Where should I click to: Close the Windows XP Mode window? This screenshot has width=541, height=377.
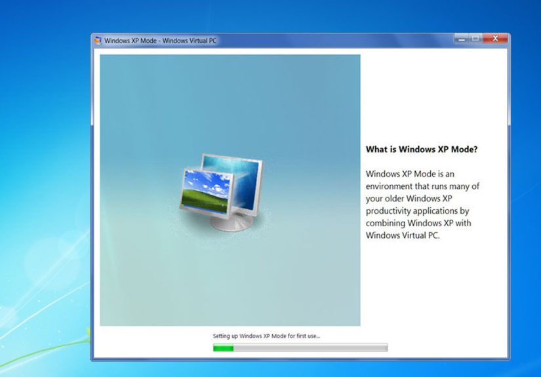tap(495, 39)
